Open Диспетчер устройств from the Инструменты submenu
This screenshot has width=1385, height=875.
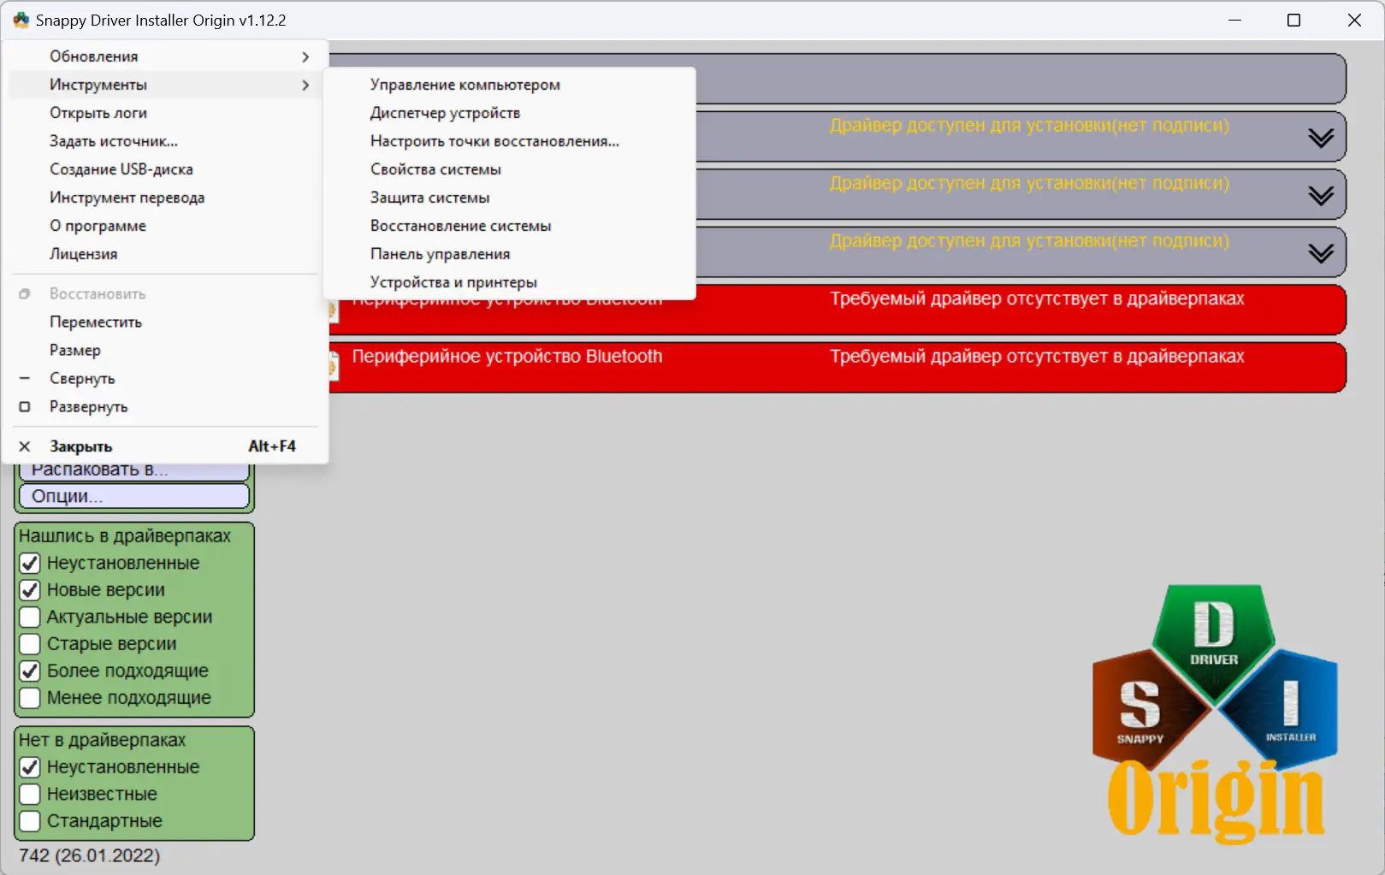coord(446,112)
